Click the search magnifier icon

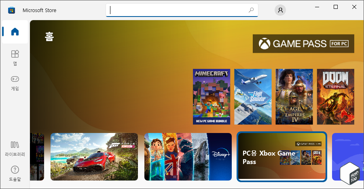coord(251,10)
